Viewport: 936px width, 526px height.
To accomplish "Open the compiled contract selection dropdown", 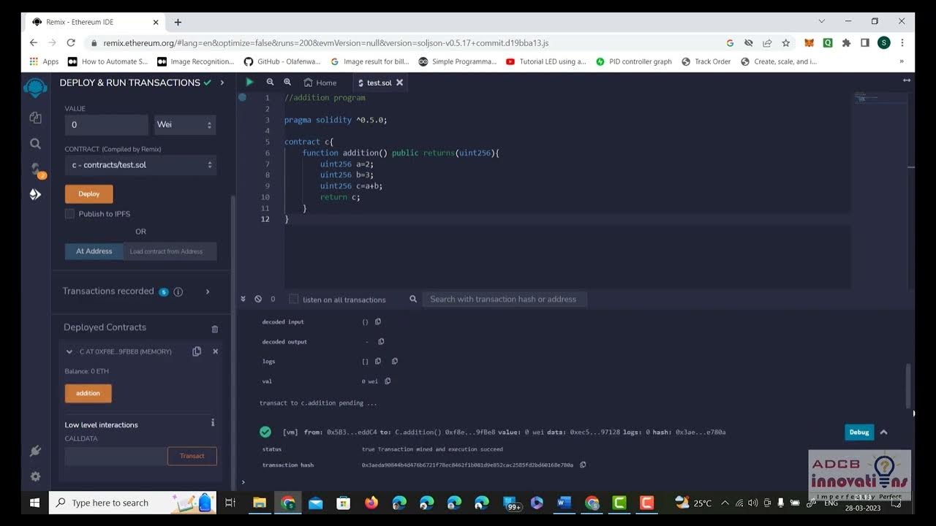I will pos(140,165).
